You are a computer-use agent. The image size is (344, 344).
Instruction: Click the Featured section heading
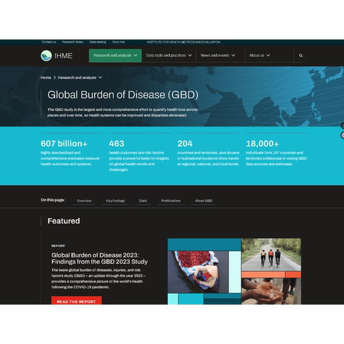[x=64, y=221]
